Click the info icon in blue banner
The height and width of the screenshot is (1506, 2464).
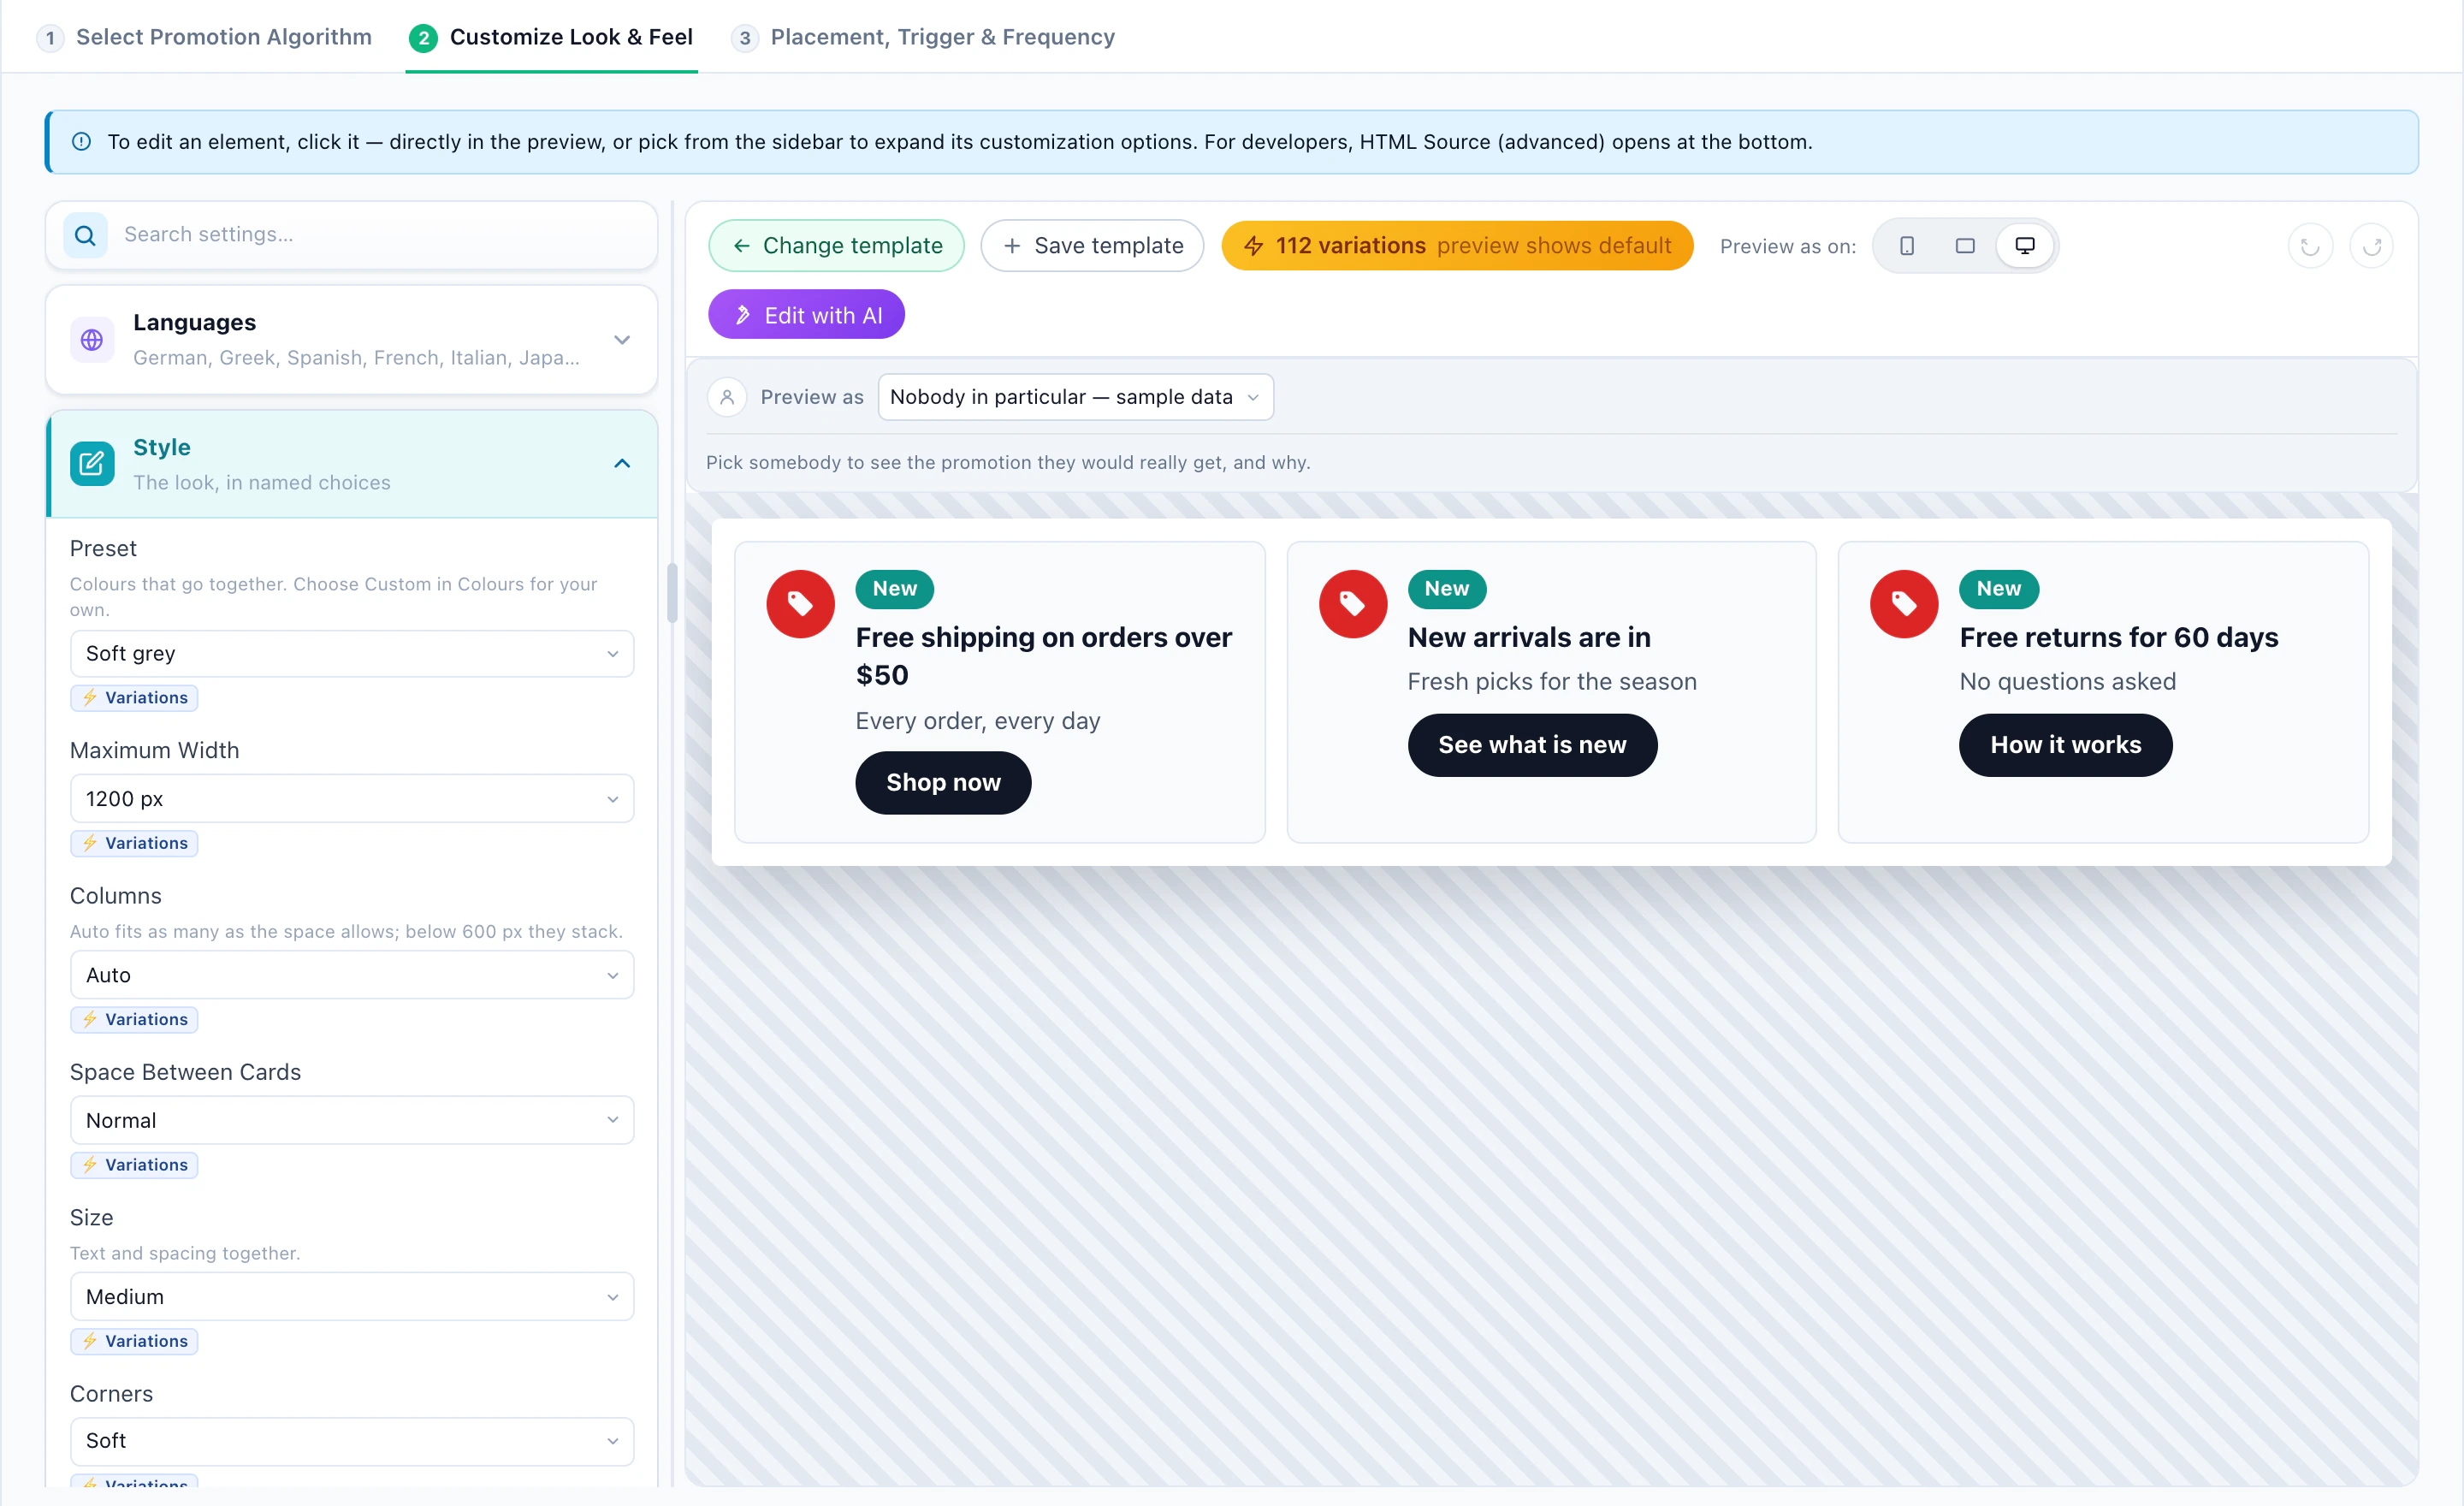point(82,142)
